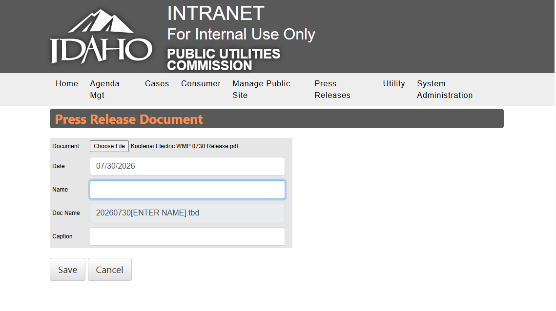Open the Manage Public Site menu

[261, 89]
